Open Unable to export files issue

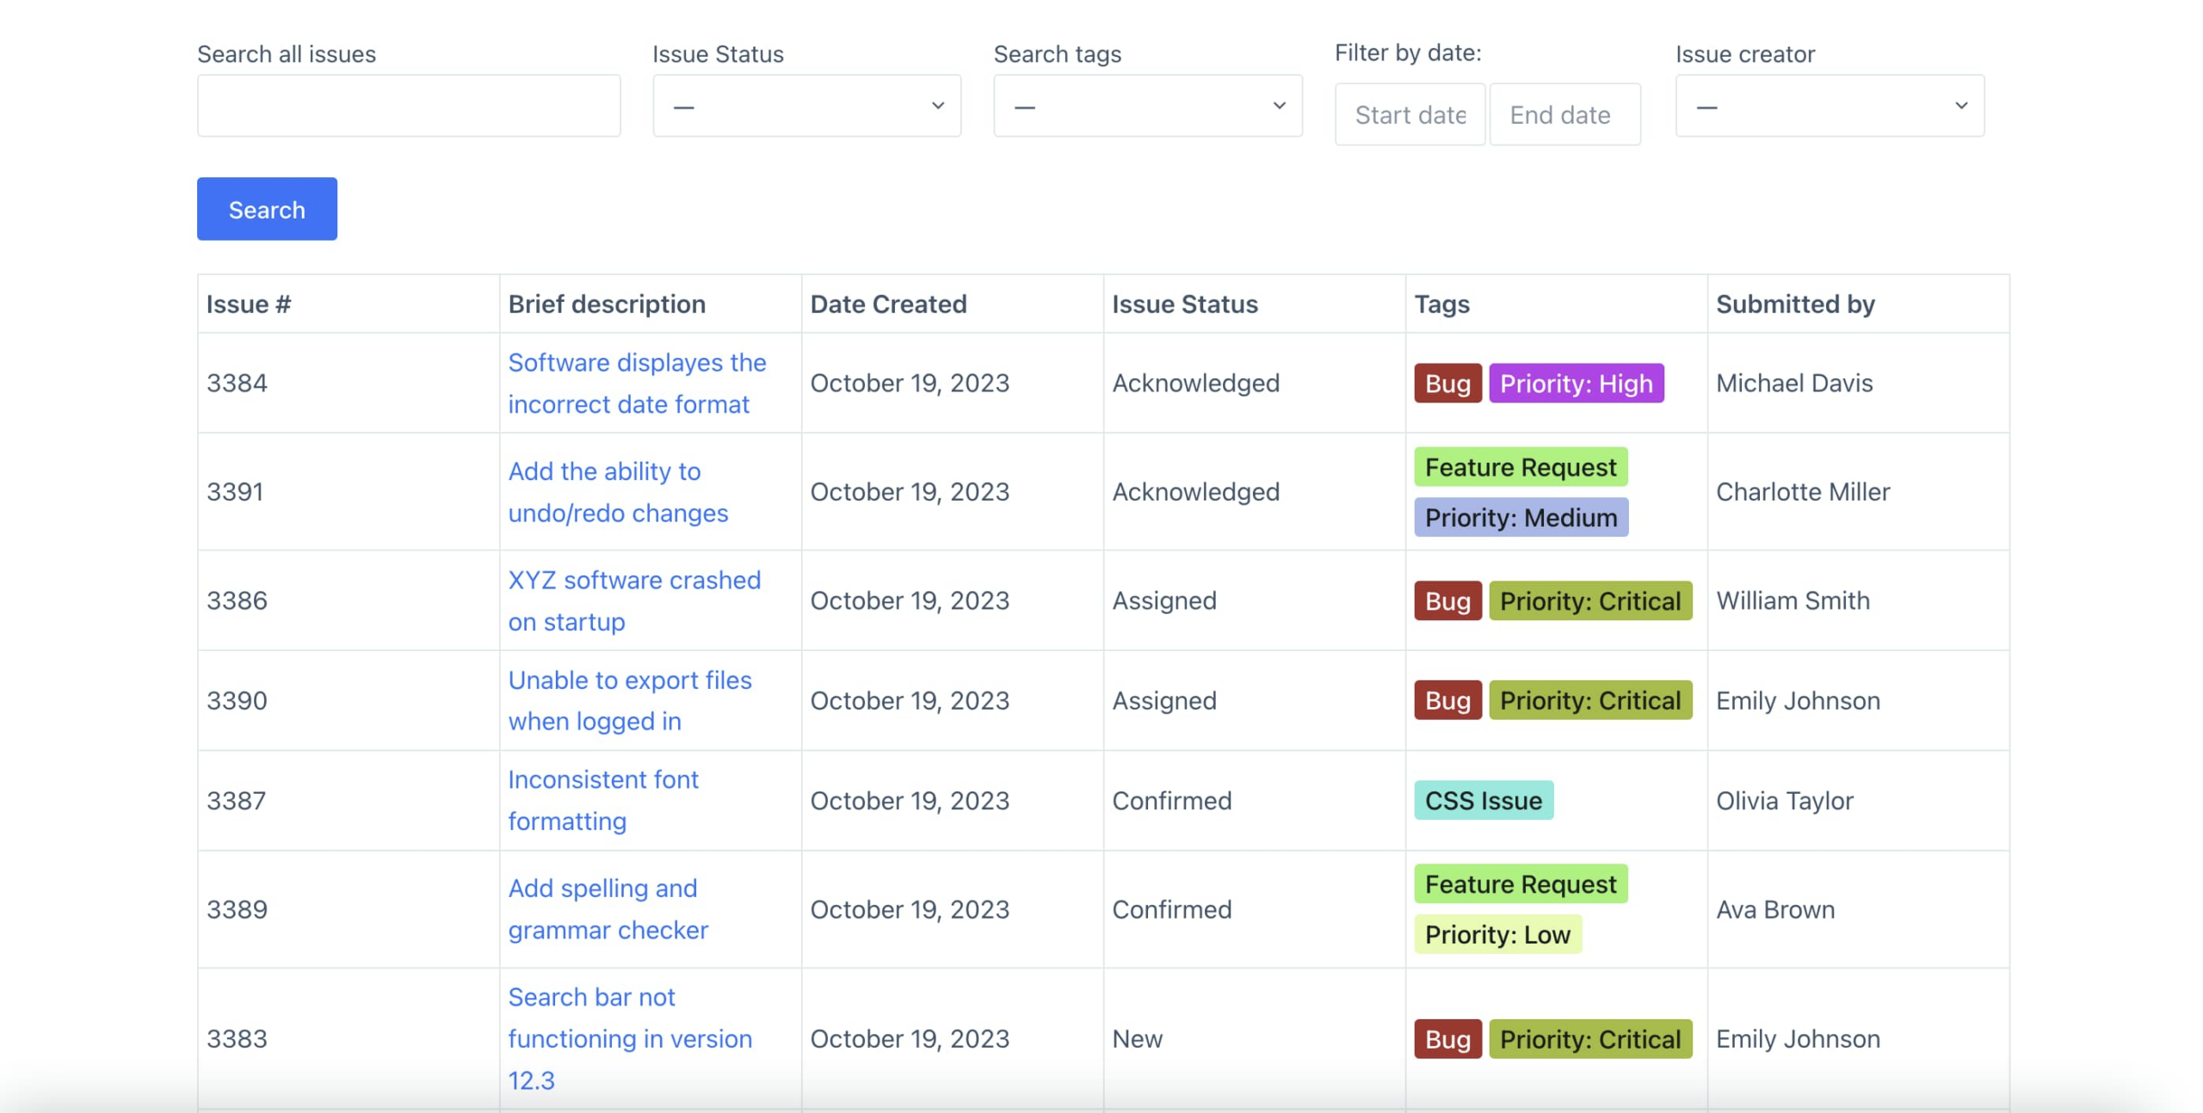pos(628,699)
